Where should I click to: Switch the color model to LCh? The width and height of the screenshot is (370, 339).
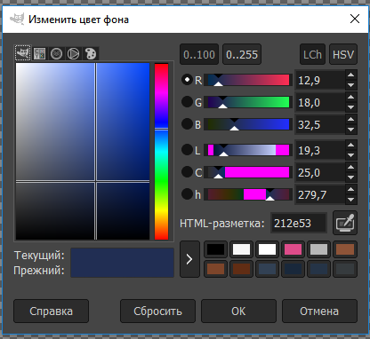(x=312, y=54)
